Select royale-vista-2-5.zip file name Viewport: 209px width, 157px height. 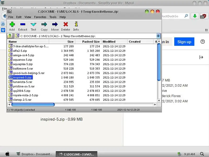26,95
